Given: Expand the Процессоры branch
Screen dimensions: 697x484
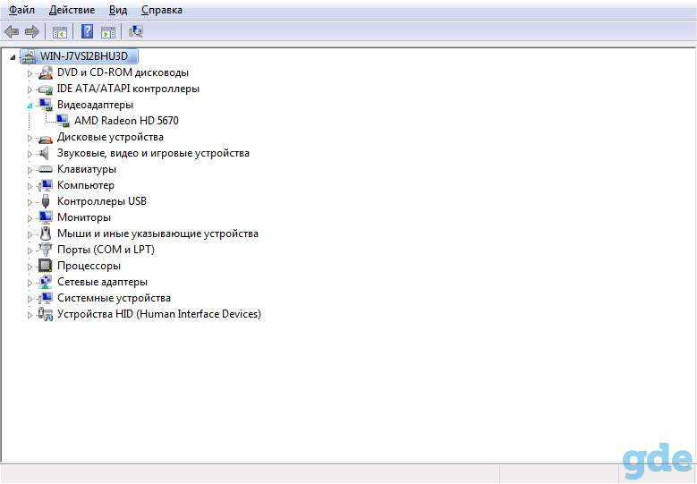Looking at the screenshot, I should tap(30, 267).
